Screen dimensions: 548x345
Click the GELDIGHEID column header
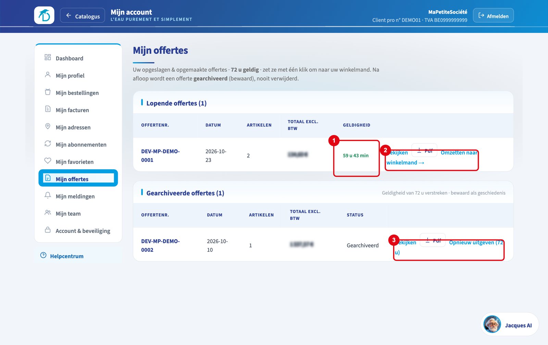click(357, 125)
